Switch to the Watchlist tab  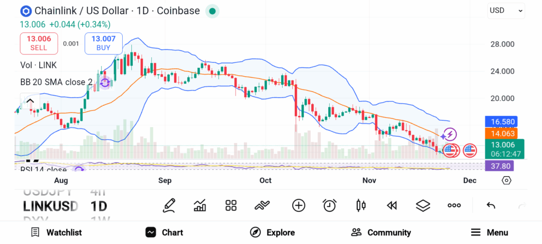click(x=56, y=232)
